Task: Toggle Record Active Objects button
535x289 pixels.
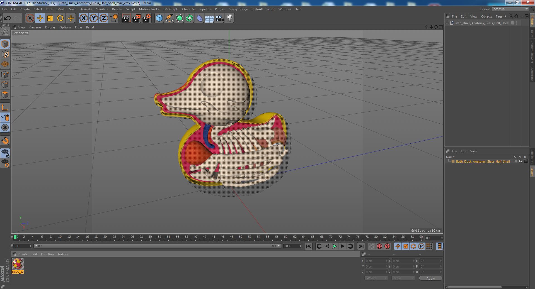Action: [371, 246]
